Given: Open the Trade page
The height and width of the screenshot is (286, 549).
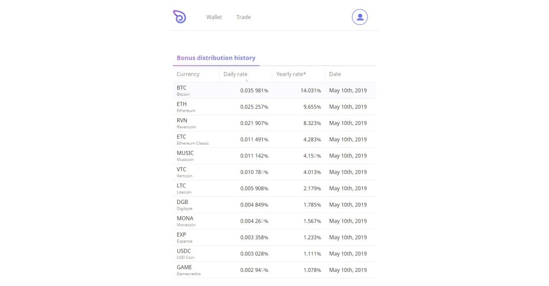Looking at the screenshot, I should tap(243, 17).
